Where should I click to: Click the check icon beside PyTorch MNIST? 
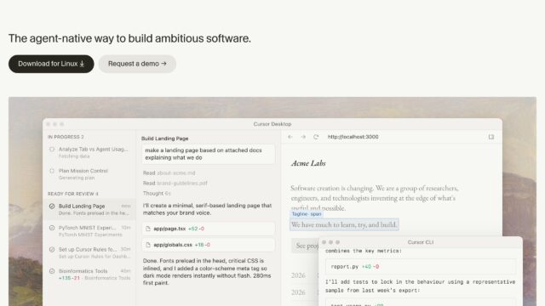[52, 228]
